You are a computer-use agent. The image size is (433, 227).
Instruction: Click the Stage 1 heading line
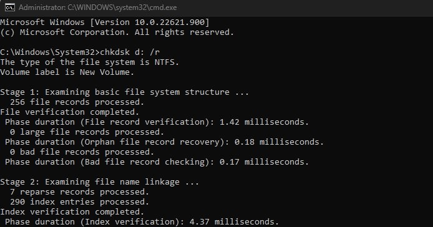[125, 92]
